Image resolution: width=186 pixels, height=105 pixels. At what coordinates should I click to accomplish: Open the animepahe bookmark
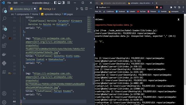click(174, 12)
